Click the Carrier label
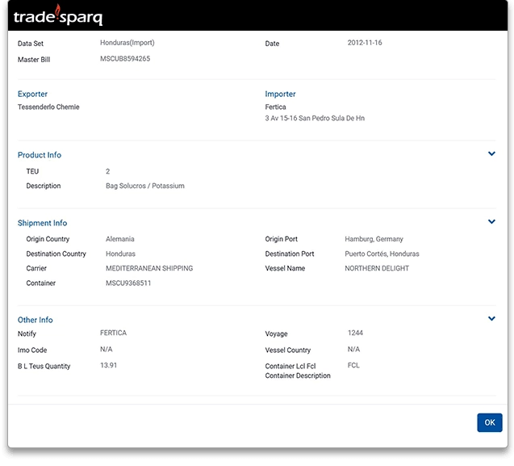Screen dimensions: 514x466 click(x=36, y=268)
